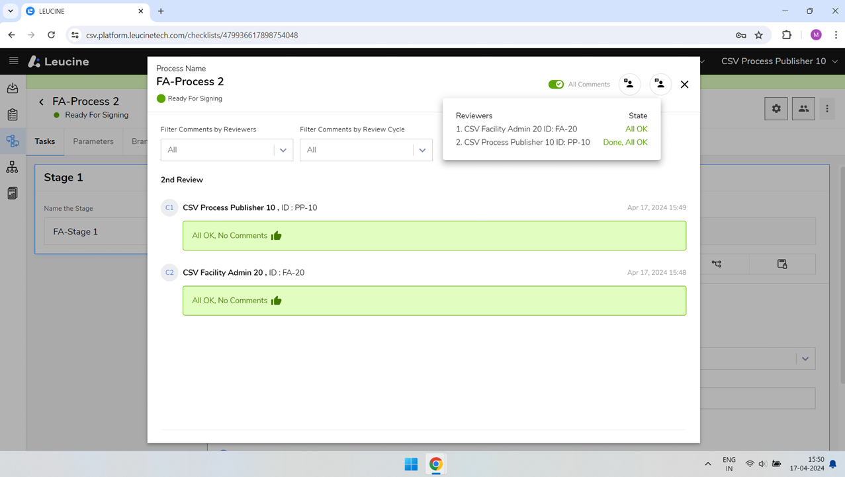Open the Leucine hamburger navigation menu
The image size is (845, 477).
pos(13,61)
